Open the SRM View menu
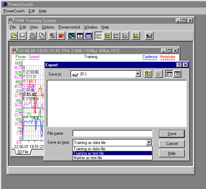This screenshot has height=189, width=206. [34, 27]
